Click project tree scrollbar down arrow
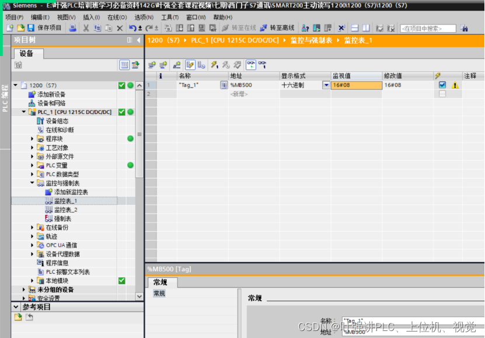 tap(139, 296)
